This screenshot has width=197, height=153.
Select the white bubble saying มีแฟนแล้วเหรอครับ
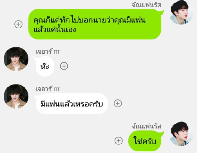72,104
